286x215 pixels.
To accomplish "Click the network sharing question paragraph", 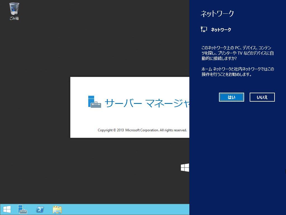I will tap(237, 53).
